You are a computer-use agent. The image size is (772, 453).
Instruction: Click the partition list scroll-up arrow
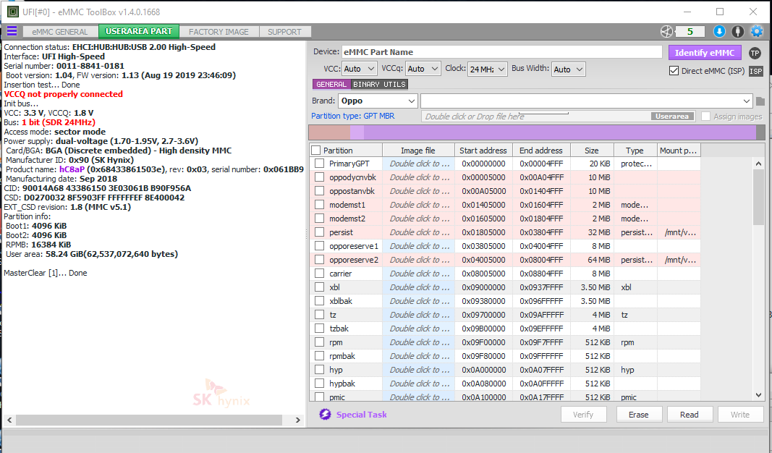(758, 164)
